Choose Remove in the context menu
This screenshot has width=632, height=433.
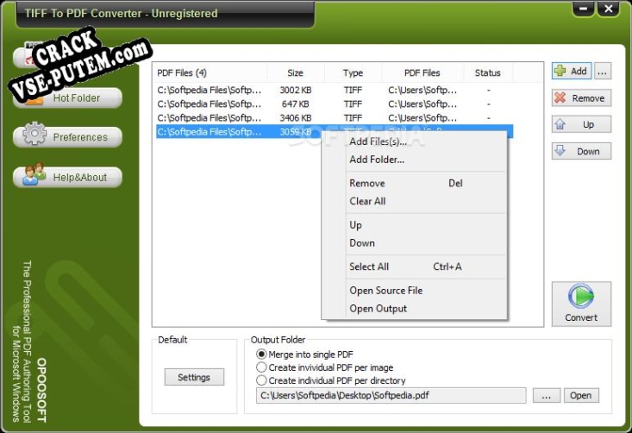(x=414, y=183)
